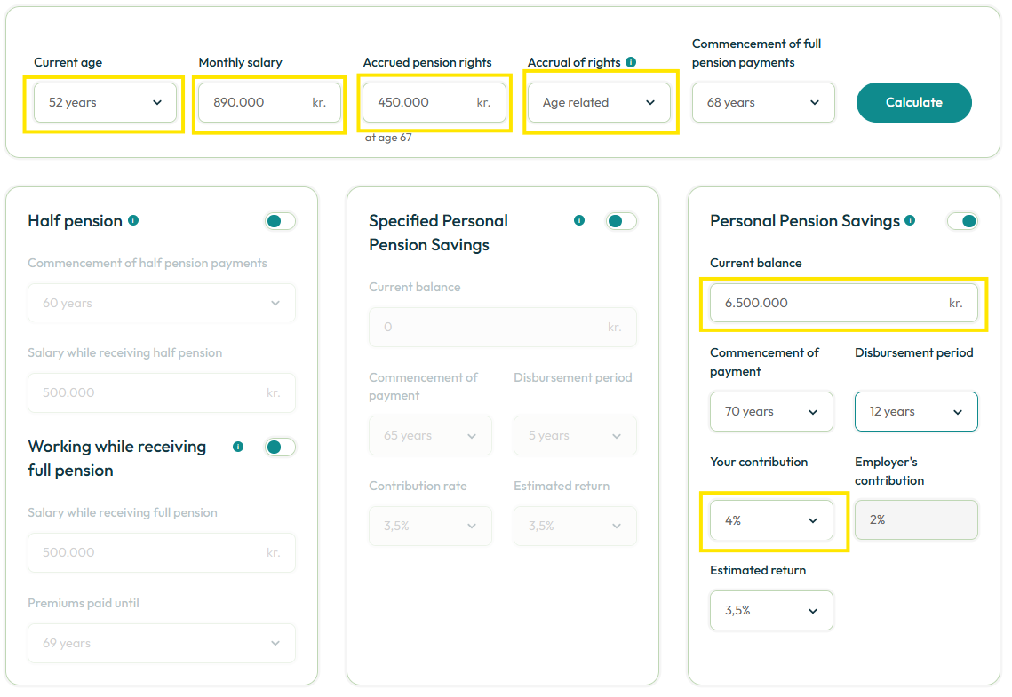Image resolution: width=1012 pixels, height=697 pixels.
Task: Open the Current age dropdown
Action: pyautogui.click(x=105, y=102)
